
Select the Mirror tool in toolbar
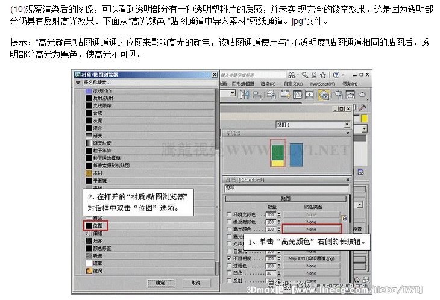pyautogui.click(x=245, y=95)
